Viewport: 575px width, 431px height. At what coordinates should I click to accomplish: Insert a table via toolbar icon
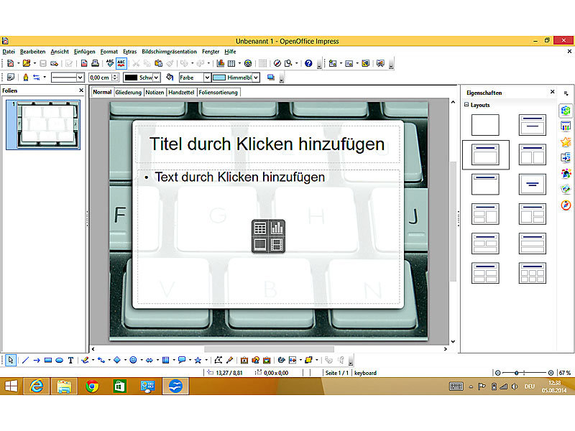click(x=231, y=63)
